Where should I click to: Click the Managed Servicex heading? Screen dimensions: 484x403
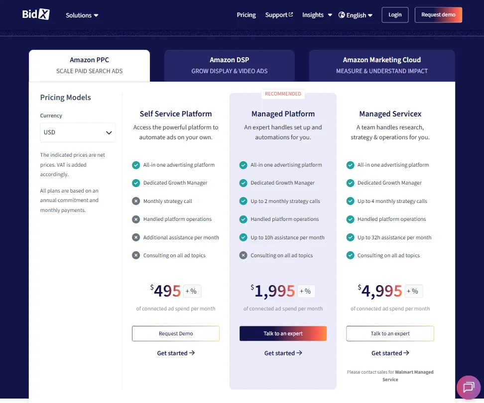[x=390, y=114]
